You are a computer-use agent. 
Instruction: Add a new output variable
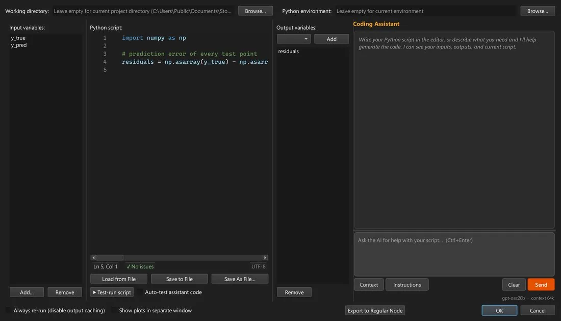[x=331, y=39]
